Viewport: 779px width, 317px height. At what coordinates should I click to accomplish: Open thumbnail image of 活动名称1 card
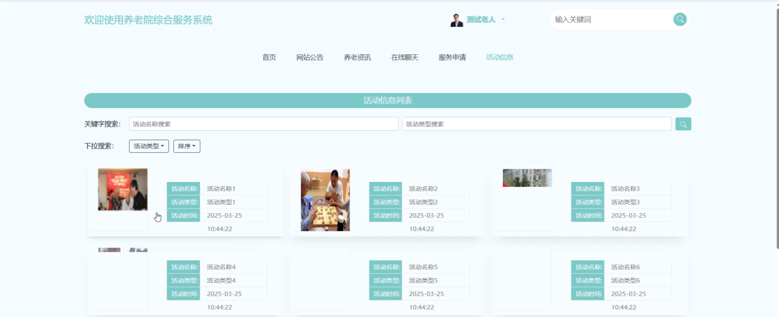123,190
